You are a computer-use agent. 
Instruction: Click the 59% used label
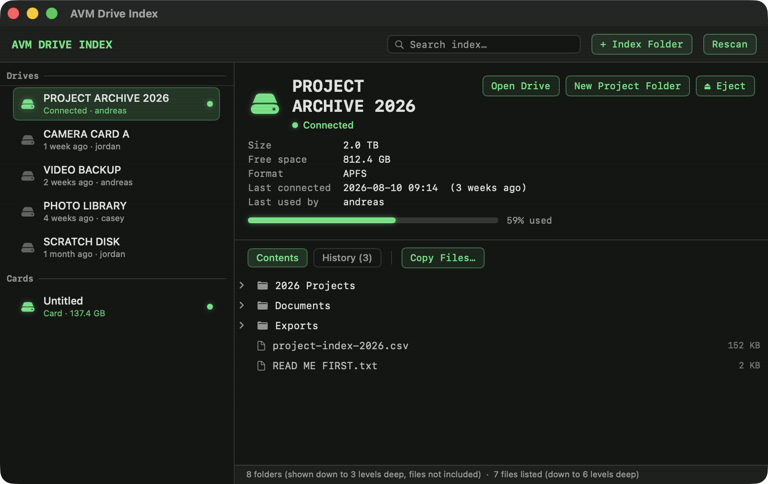pos(529,220)
